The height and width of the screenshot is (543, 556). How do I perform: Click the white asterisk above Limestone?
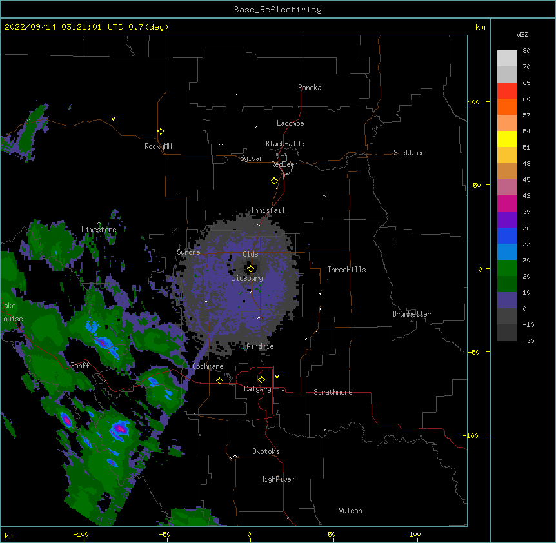(99, 223)
